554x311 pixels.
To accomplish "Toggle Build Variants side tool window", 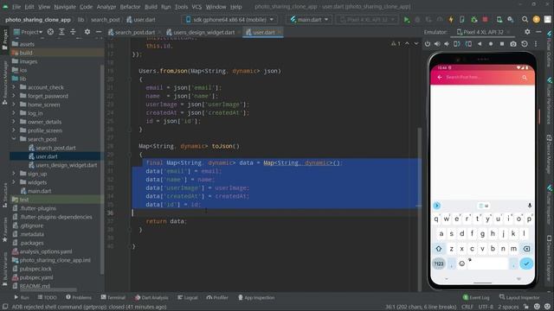I will point(4,268).
